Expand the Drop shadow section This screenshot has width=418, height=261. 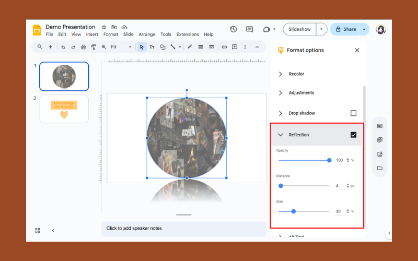click(x=281, y=113)
